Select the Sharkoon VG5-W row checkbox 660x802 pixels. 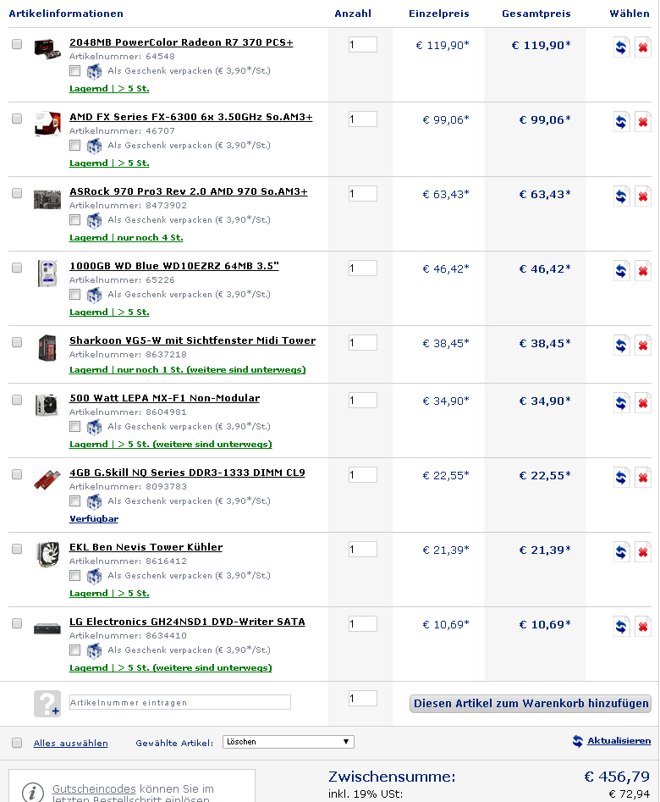tap(17, 342)
